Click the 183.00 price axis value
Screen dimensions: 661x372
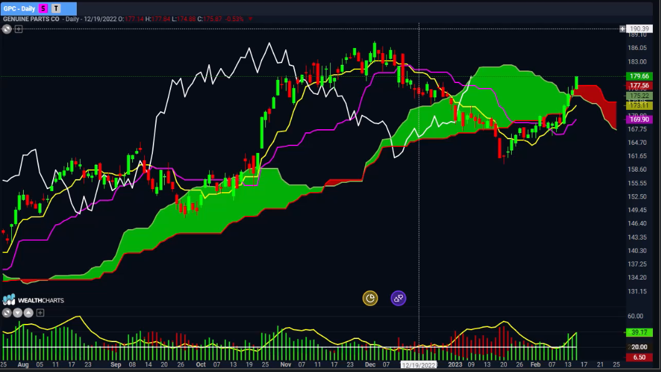coord(637,62)
